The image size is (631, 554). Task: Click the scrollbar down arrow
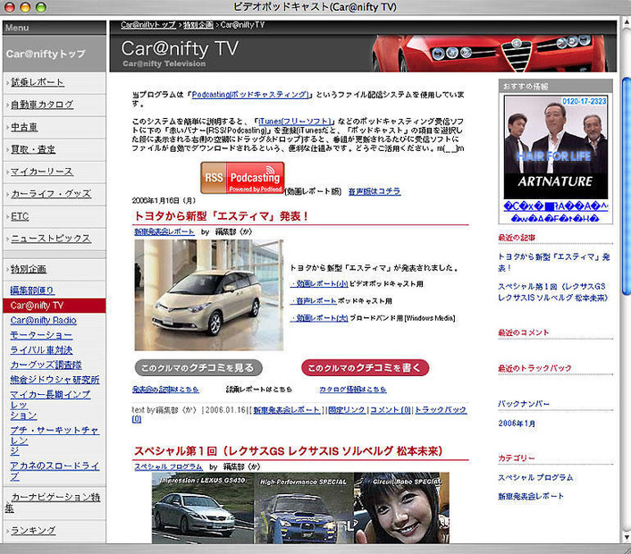[x=627, y=538]
